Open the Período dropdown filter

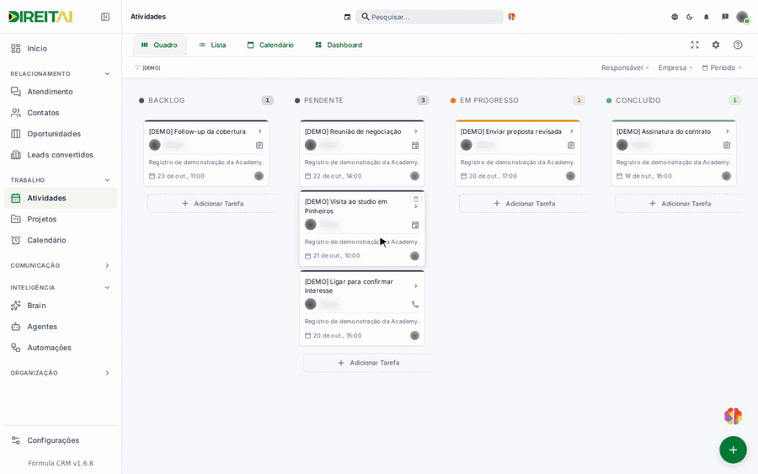click(x=722, y=68)
